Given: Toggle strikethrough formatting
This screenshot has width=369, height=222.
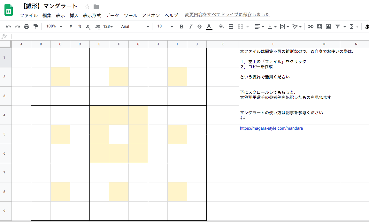Looking at the screenshot, I should 199,27.
